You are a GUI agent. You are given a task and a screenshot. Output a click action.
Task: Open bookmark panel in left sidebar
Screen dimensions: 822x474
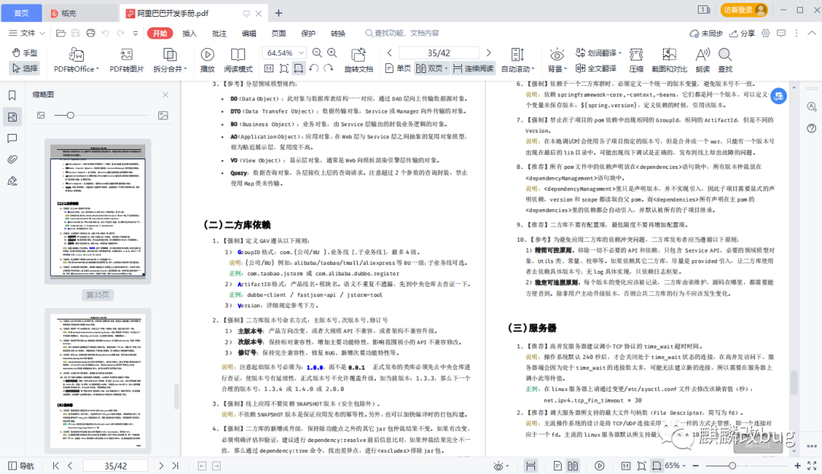point(12,95)
